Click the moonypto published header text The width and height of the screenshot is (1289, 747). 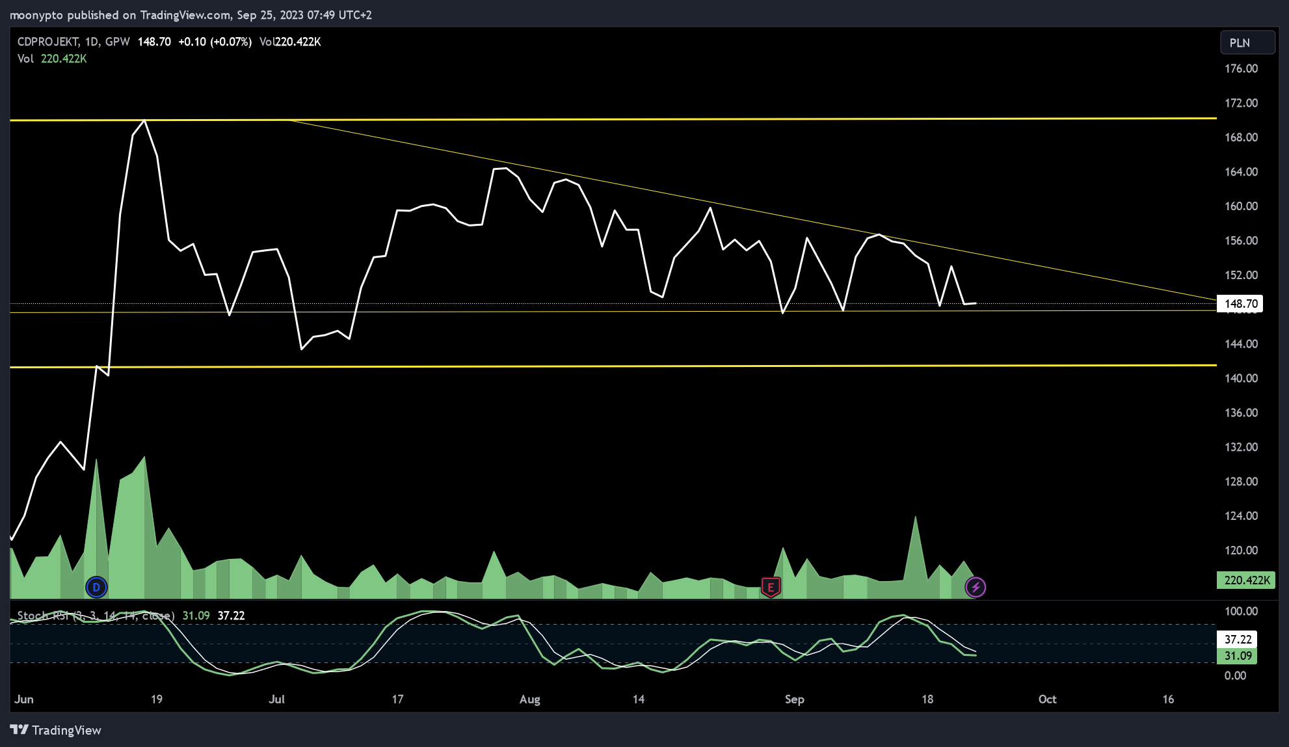point(191,14)
